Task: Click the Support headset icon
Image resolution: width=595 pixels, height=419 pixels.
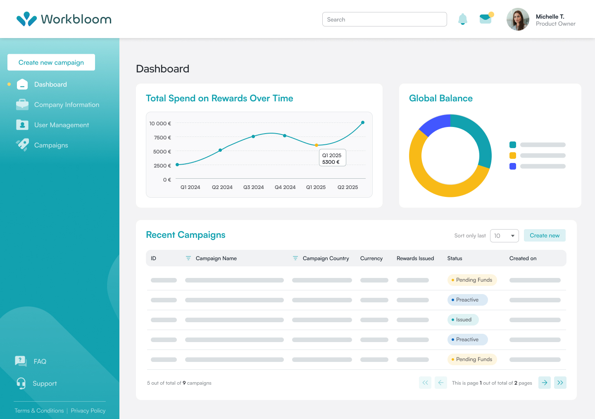Action: [x=21, y=383]
